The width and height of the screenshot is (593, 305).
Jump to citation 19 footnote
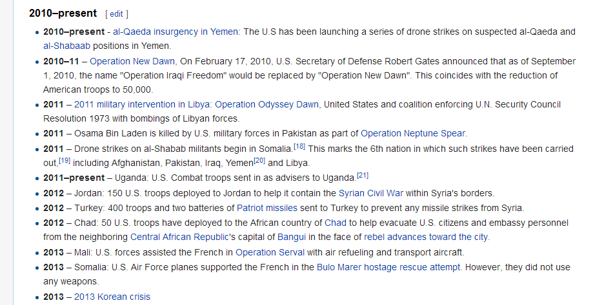click(65, 161)
